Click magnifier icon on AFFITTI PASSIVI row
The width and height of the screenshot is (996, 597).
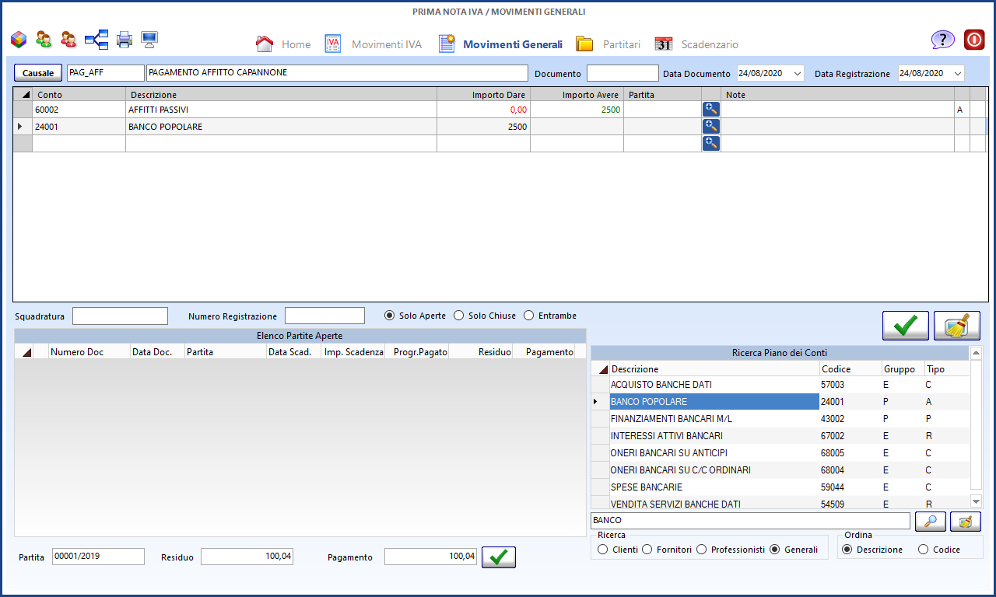coord(710,110)
